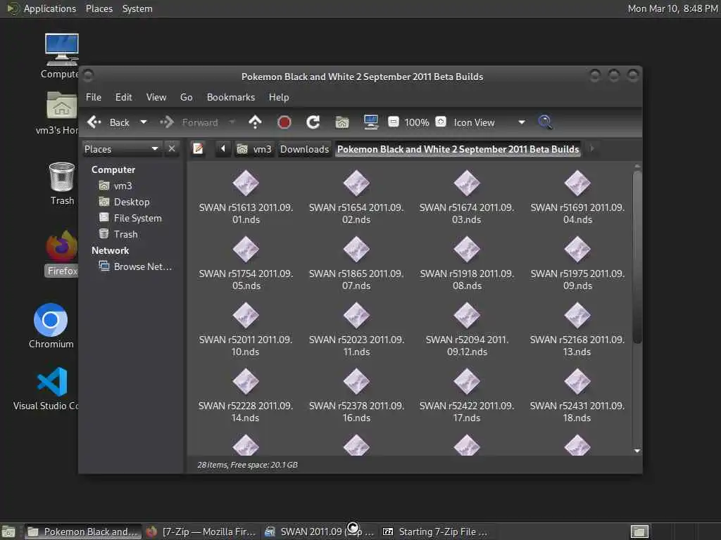The width and height of the screenshot is (721, 540).
Task: Select SWAN r51975 2011.09.09.nds file icon
Action: click(577, 250)
